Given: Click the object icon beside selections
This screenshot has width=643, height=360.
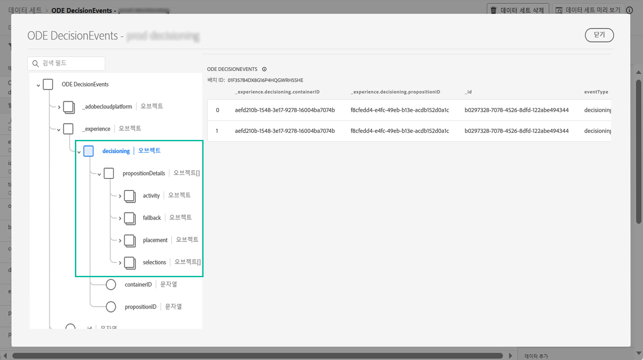Looking at the screenshot, I should 129,263.
